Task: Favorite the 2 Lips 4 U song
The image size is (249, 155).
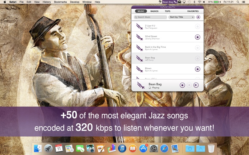Action: tap(197, 26)
